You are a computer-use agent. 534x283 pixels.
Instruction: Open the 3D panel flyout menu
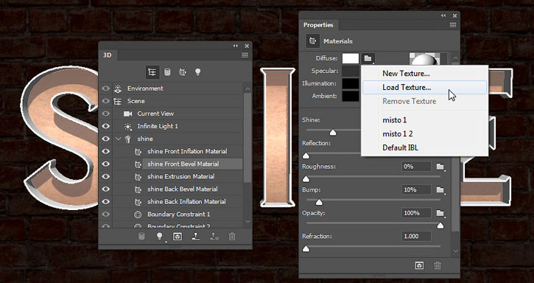(245, 55)
